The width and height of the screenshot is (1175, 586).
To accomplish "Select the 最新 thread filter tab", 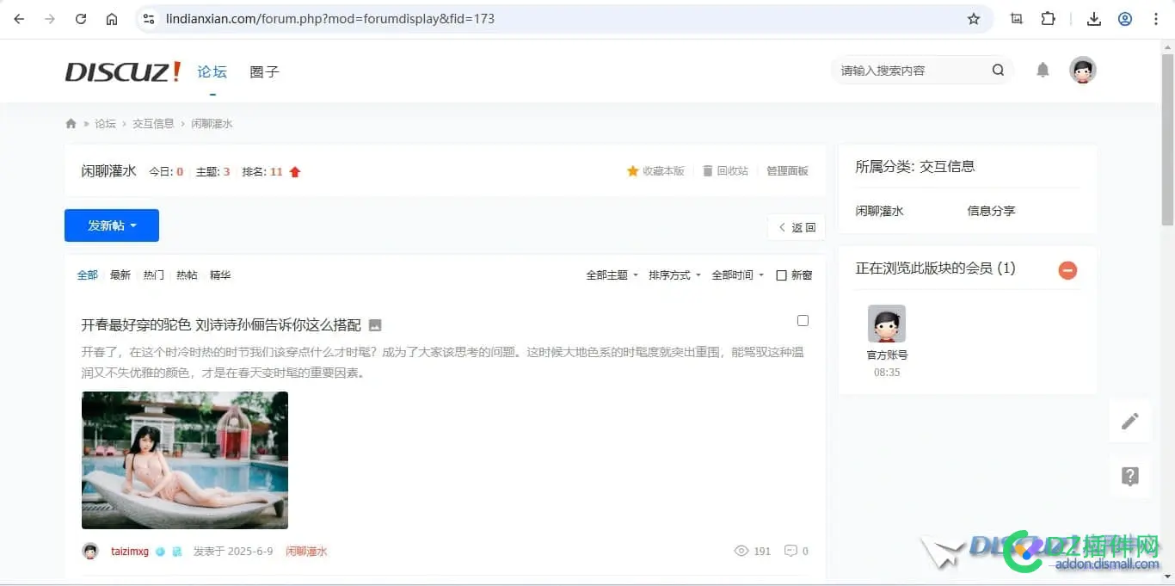I will click(x=120, y=275).
